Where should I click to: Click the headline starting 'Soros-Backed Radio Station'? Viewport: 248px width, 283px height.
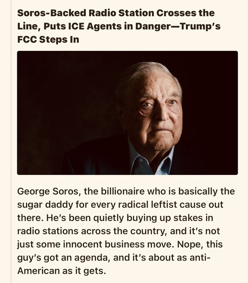pos(119,26)
